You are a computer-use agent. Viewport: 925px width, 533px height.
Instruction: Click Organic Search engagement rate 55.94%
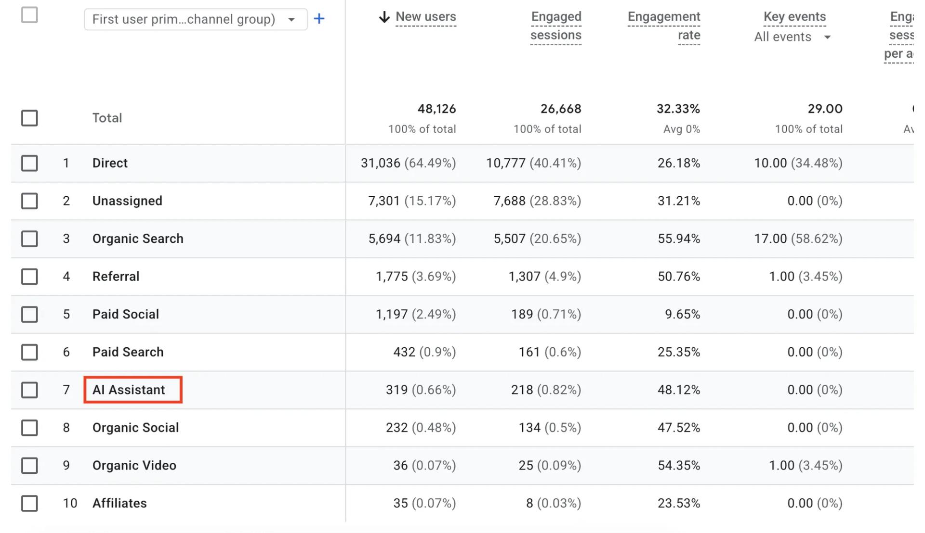[679, 239]
